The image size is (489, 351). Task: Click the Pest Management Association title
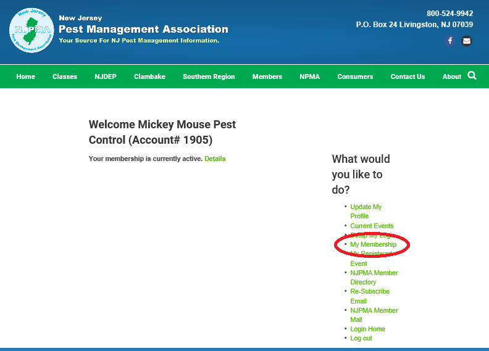pos(143,29)
